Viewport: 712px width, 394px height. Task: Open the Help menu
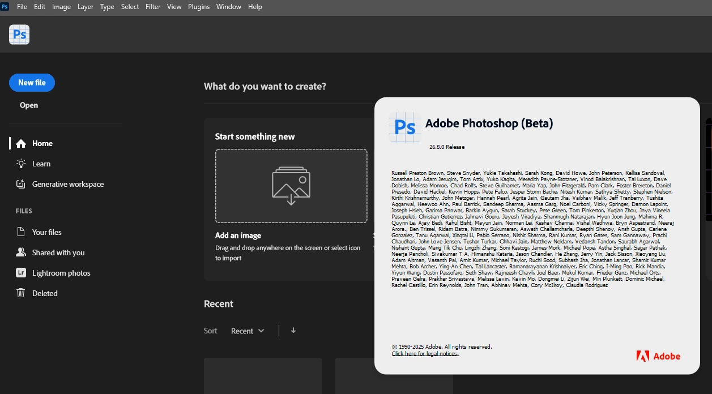click(255, 7)
